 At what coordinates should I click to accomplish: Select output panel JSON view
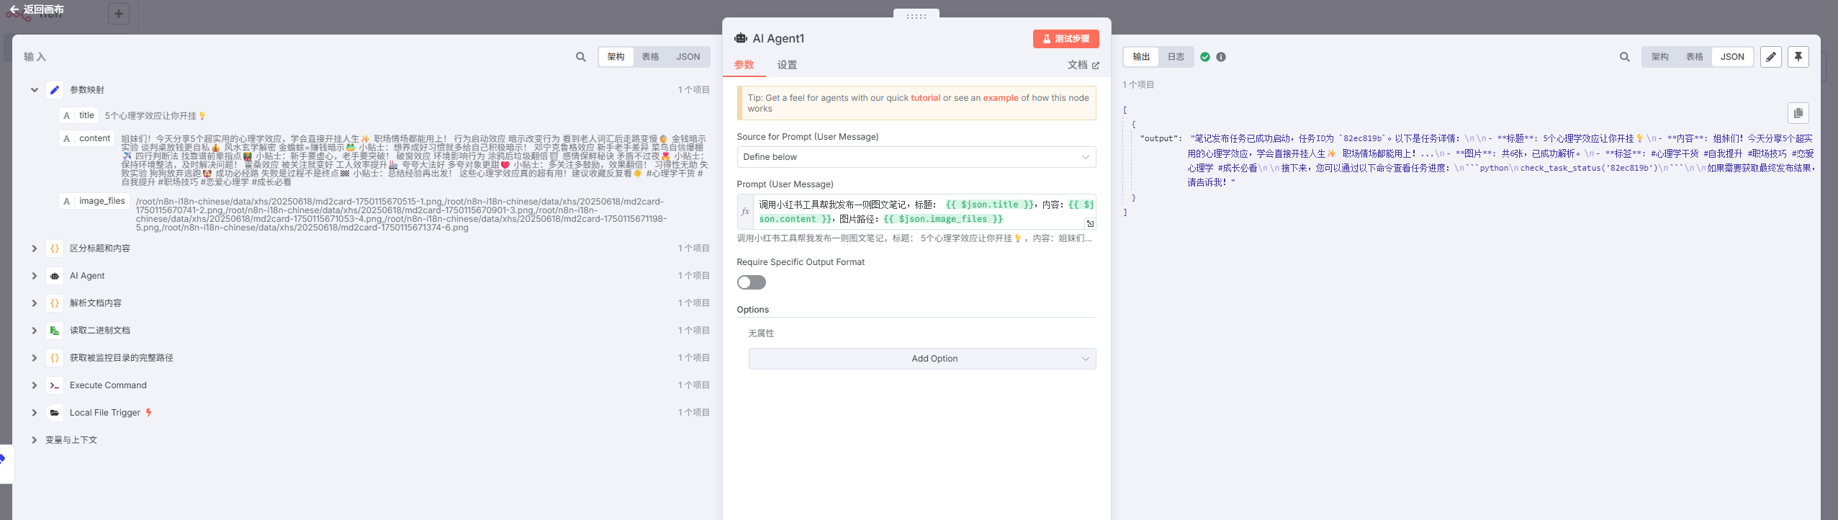(1732, 57)
